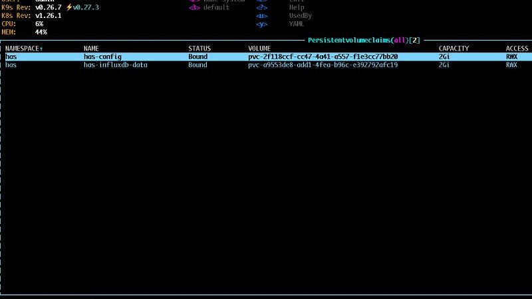Click RWX access in has-influxdb-data row
The width and height of the screenshot is (532, 299).
[x=511, y=64]
